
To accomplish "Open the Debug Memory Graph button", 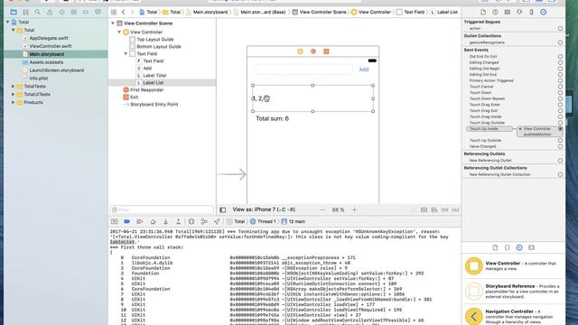I will [x=204, y=221].
